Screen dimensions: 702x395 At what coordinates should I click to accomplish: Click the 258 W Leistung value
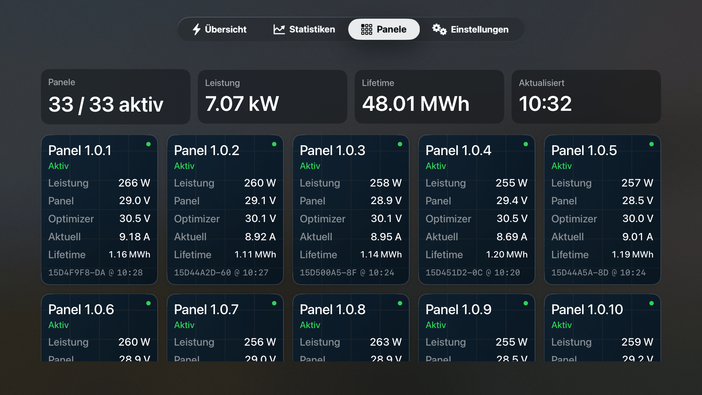[x=386, y=183]
